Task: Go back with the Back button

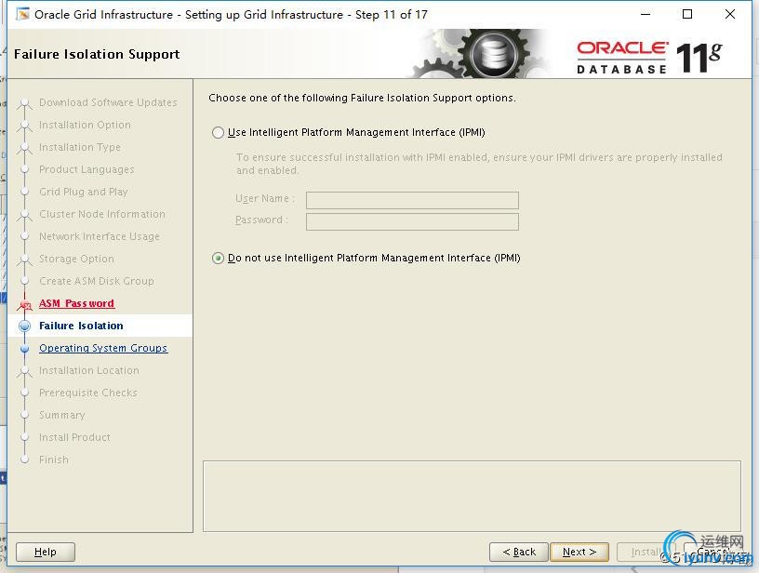Action: click(x=519, y=552)
